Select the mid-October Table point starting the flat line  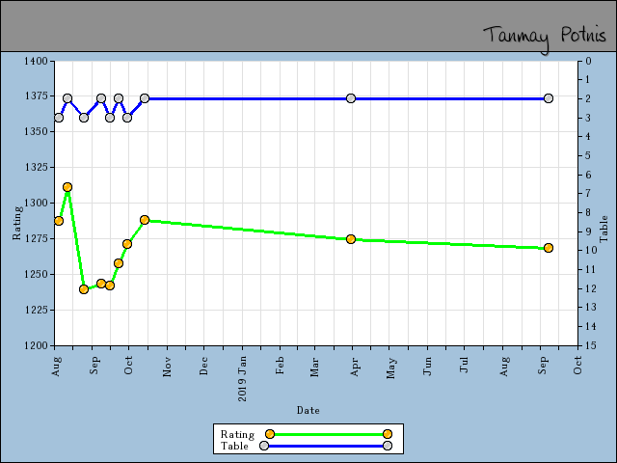(145, 98)
